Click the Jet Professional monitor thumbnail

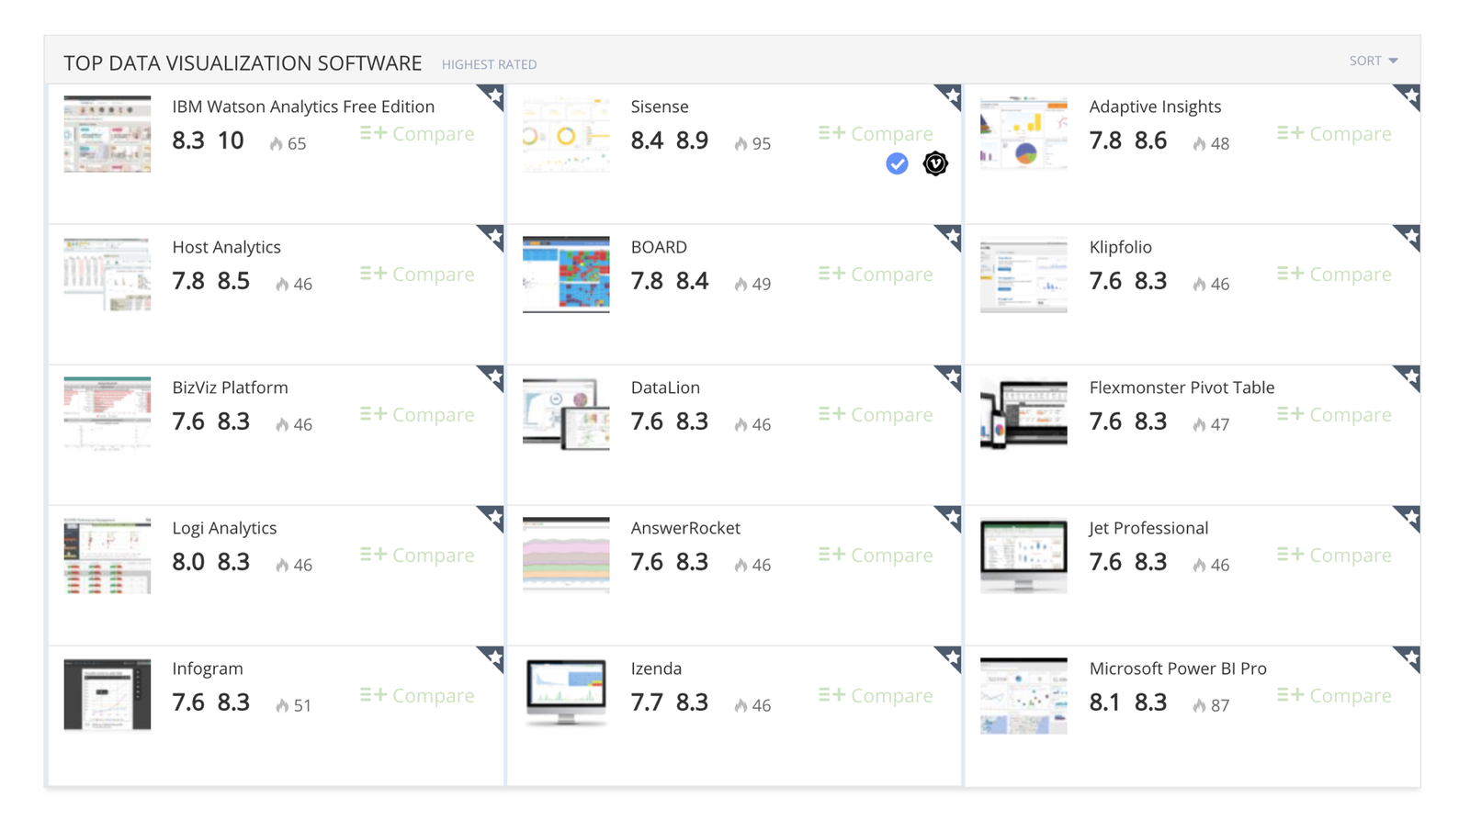1023,556
